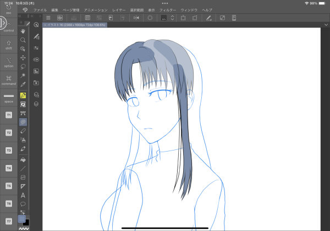Image resolution: width=330 pixels, height=231 pixels.
Task: Toggle the command modifier key
Action: coord(9,79)
